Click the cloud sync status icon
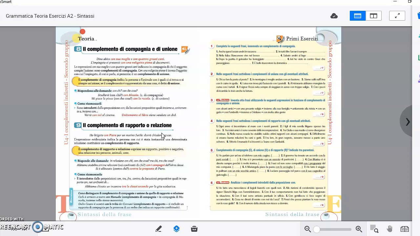 click(334, 16)
